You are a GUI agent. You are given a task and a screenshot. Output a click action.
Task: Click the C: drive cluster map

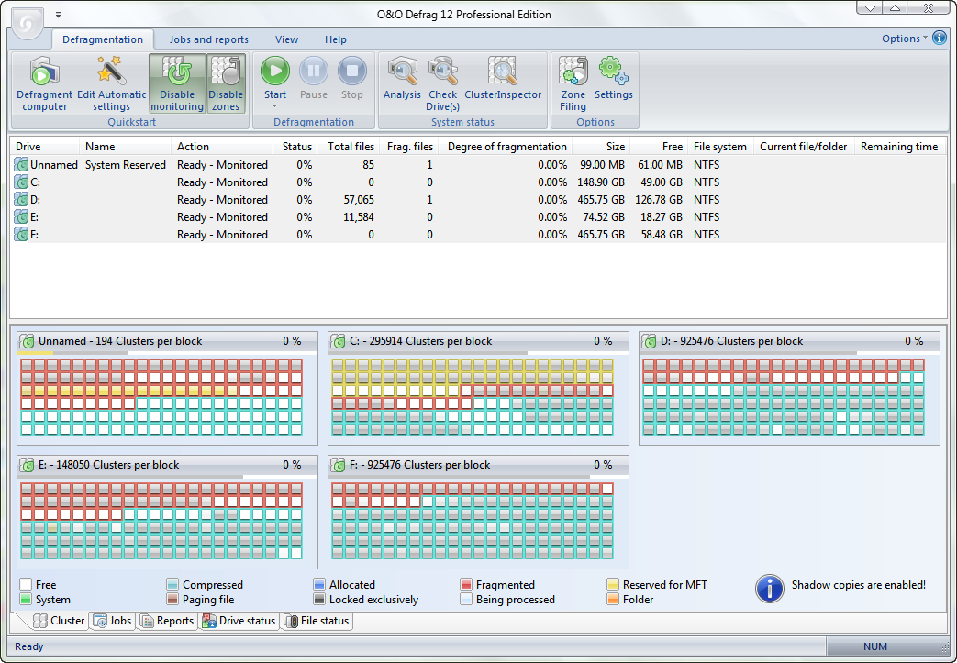(x=473, y=396)
